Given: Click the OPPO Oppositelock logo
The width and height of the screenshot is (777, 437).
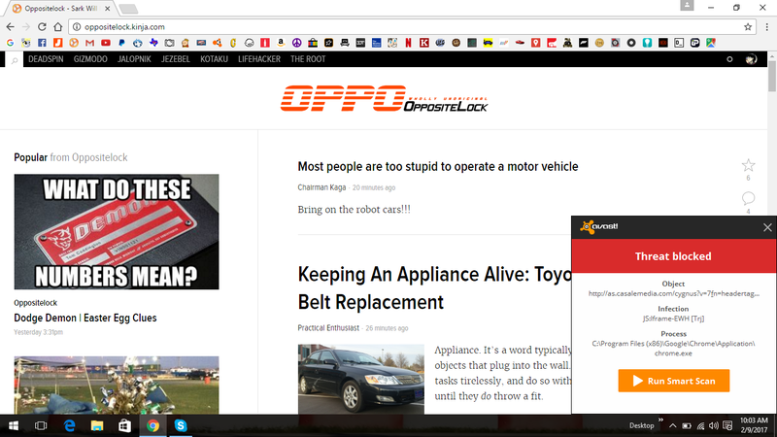Looking at the screenshot, I should point(384,98).
